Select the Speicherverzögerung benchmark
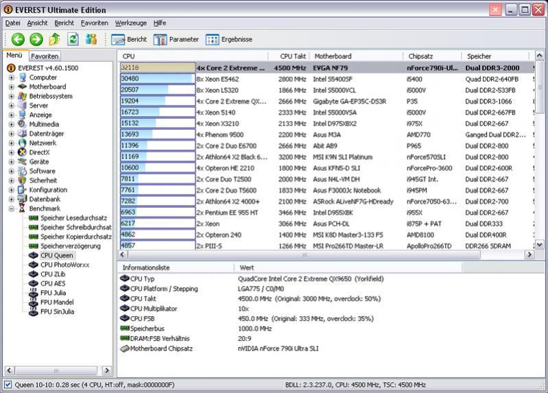548x393 pixels. [x=70, y=246]
